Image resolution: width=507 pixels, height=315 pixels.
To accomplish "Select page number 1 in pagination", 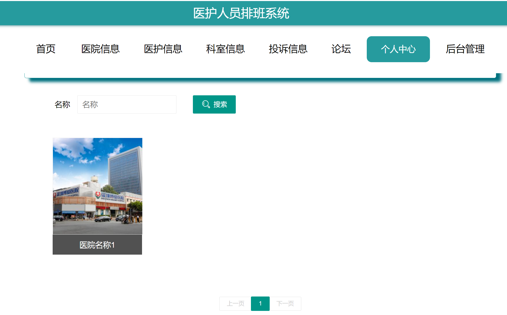I will tap(260, 303).
